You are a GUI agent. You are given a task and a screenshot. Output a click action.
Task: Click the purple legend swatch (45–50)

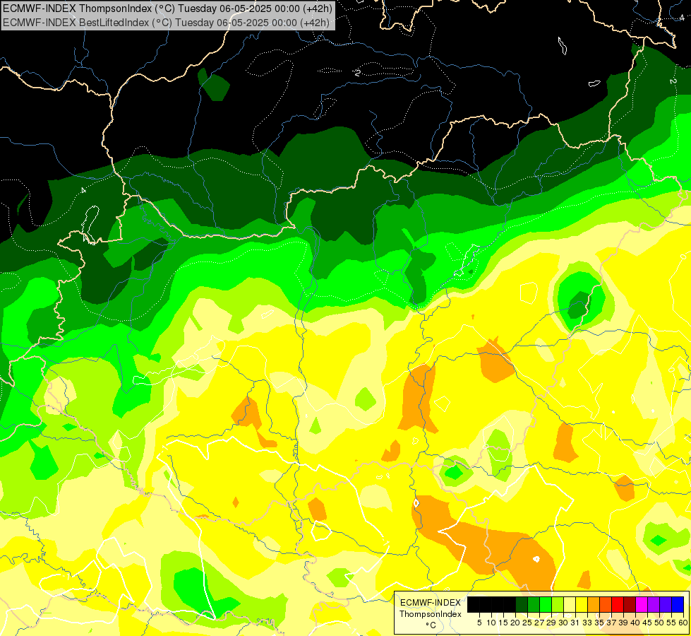[x=654, y=604]
